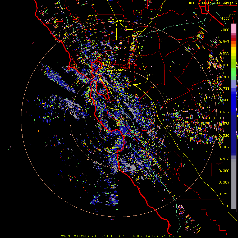The height and width of the screenshot is (238, 238).
Task: Click the [CC] product label near the legend
Action: (226, 18)
